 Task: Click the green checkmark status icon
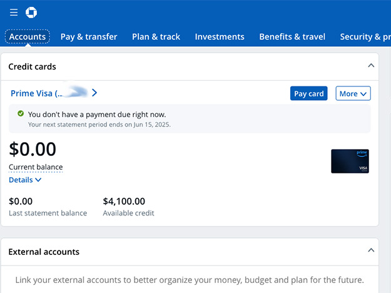21,114
